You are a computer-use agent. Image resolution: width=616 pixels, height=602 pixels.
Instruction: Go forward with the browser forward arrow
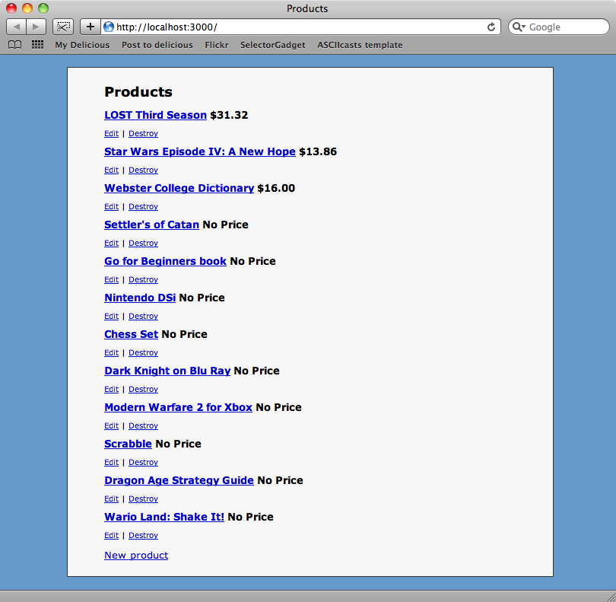37,27
